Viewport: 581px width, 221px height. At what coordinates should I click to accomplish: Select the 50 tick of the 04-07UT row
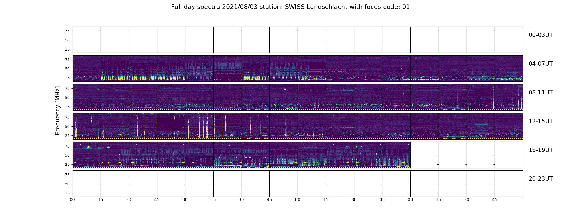click(x=67, y=69)
